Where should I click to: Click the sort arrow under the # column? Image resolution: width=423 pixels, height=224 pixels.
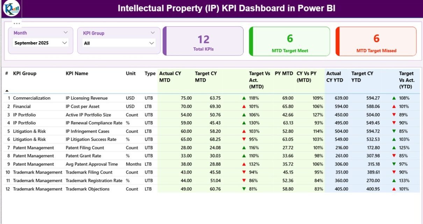point(7,91)
